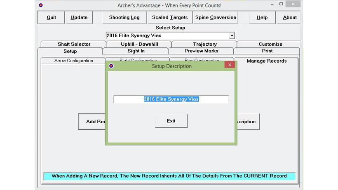Close the Archer's Advantage main window
Screen dimensions: 338x190
point(293,4)
